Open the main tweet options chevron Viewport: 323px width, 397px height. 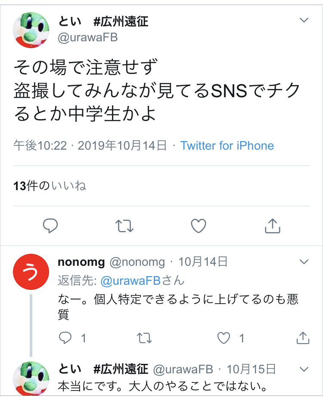(304, 20)
